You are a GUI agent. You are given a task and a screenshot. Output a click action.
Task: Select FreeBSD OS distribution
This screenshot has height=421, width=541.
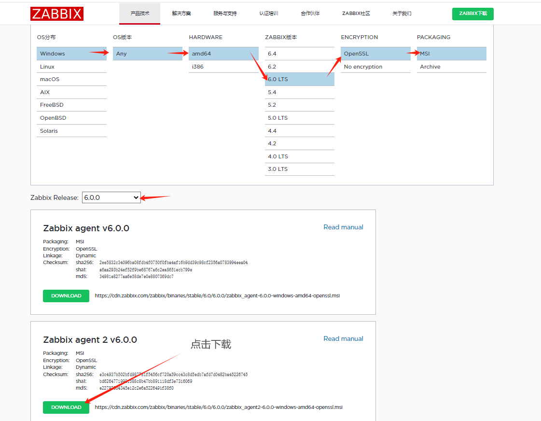coord(72,105)
